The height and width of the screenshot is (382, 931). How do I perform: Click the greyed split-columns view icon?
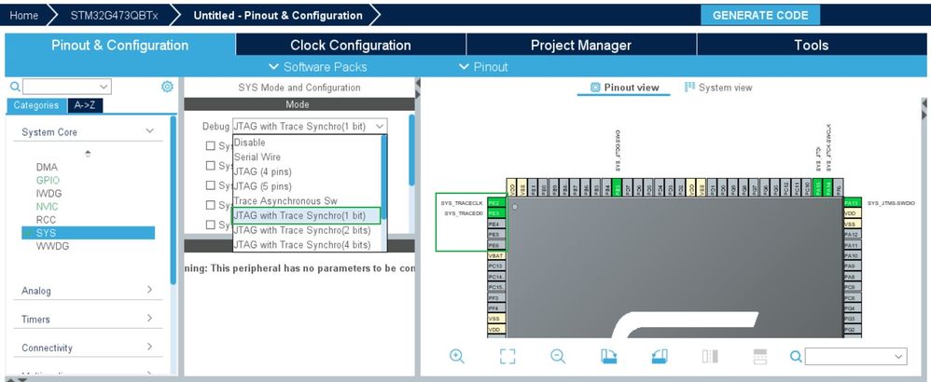(x=710, y=356)
